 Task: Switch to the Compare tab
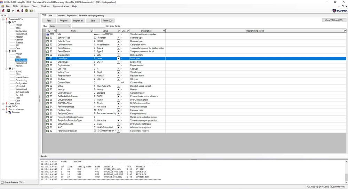tap(61, 16)
